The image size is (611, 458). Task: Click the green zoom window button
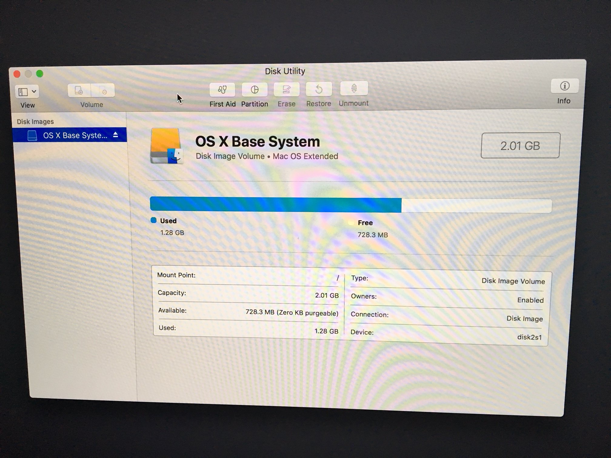(40, 74)
